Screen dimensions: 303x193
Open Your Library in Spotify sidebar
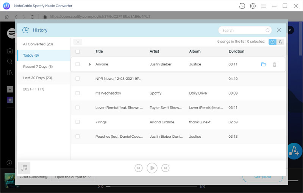point(10,72)
